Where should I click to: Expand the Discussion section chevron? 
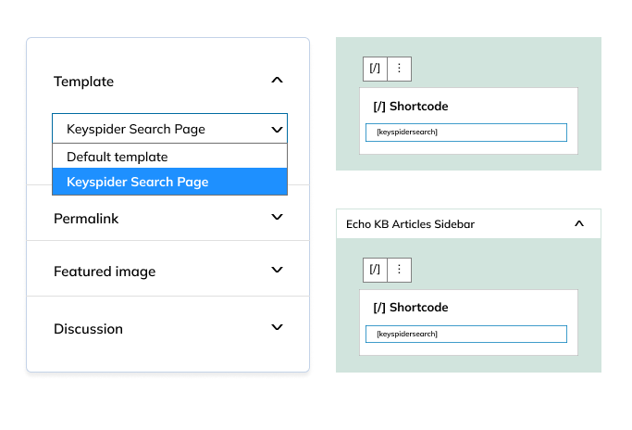click(276, 327)
